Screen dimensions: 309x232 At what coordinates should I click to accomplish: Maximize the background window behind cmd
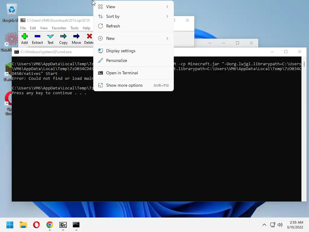click(x=237, y=43)
